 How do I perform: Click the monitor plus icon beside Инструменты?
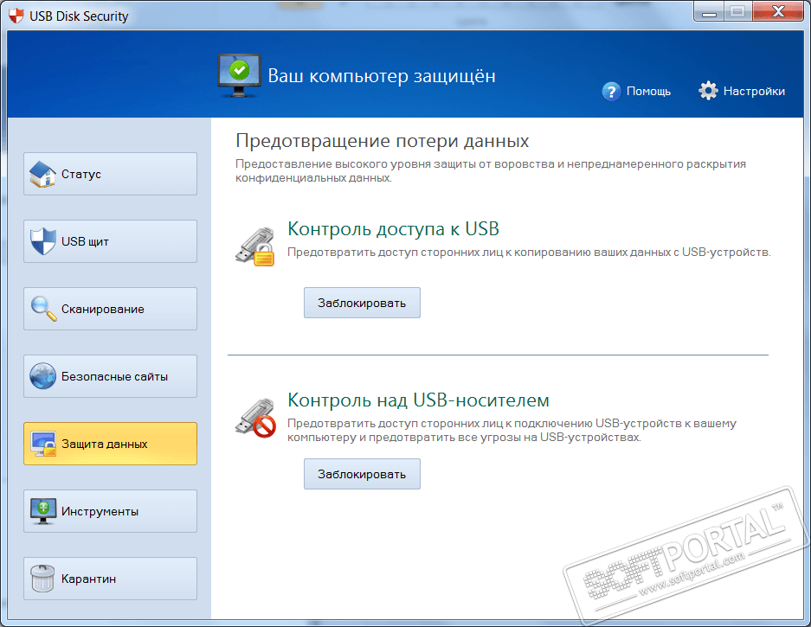43,511
